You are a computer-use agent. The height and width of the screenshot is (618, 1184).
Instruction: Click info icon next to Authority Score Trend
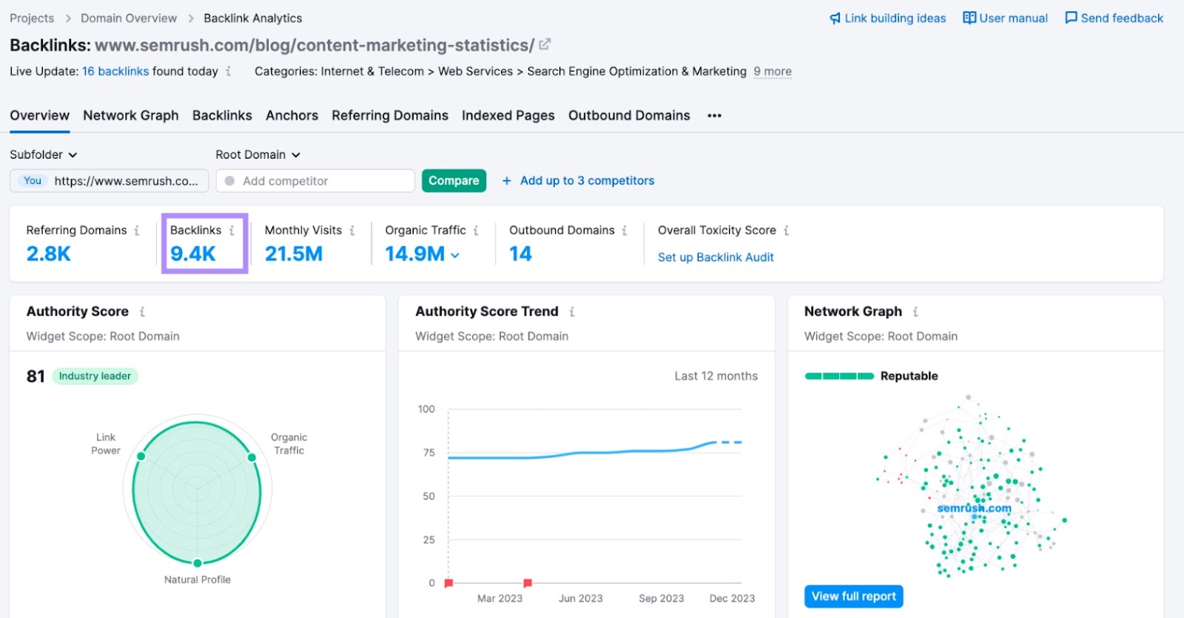(572, 312)
